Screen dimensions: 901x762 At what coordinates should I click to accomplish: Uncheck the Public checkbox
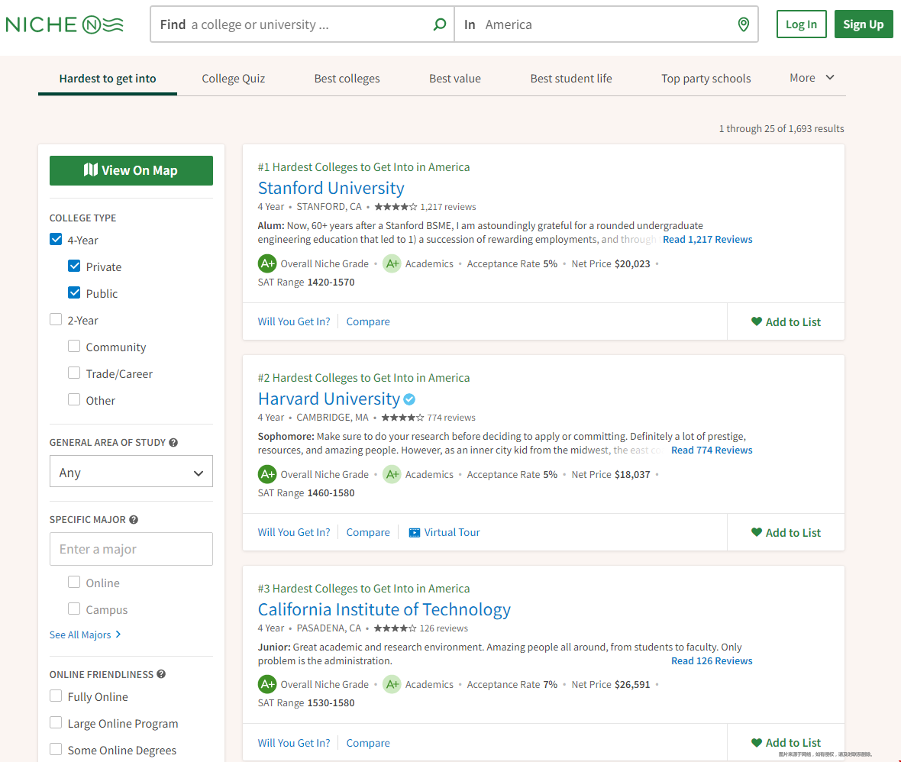[74, 293]
